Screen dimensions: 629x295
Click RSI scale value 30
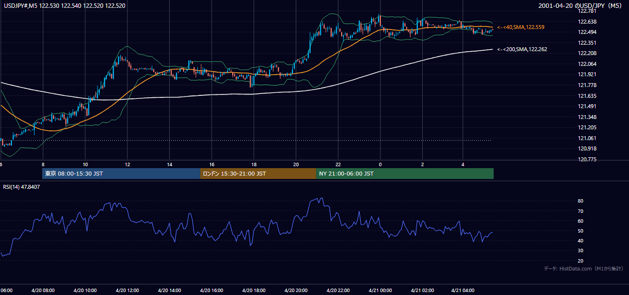click(x=580, y=251)
